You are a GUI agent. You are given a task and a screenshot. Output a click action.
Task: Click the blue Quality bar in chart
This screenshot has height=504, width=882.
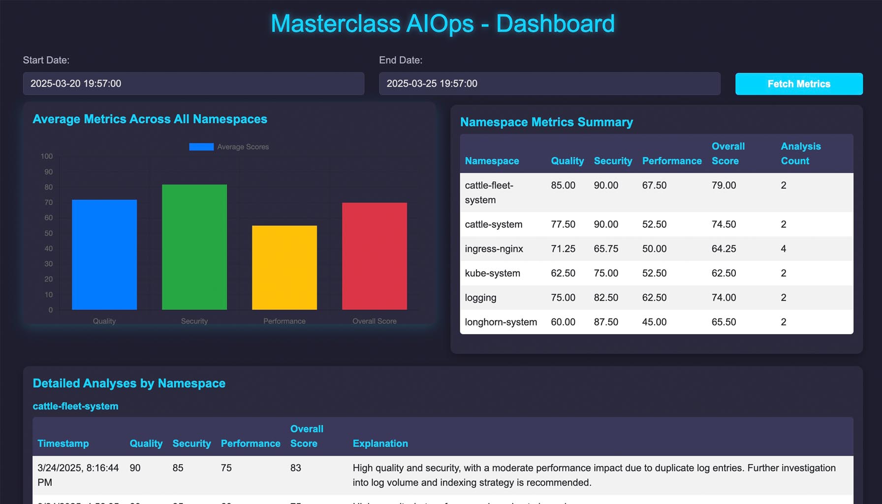[x=104, y=254]
